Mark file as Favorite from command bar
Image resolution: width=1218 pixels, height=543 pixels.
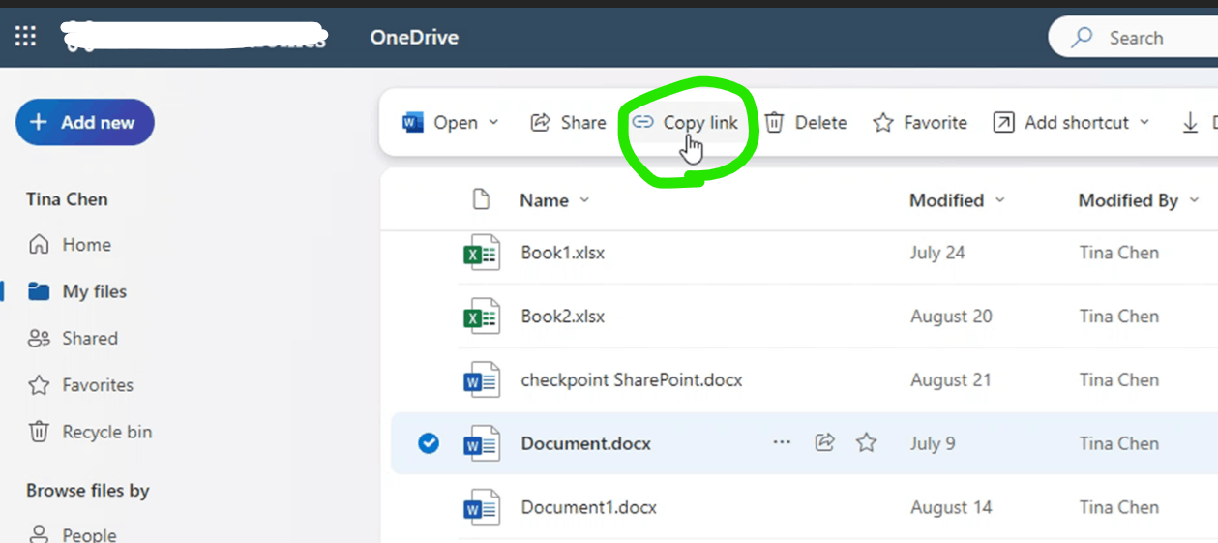point(920,123)
